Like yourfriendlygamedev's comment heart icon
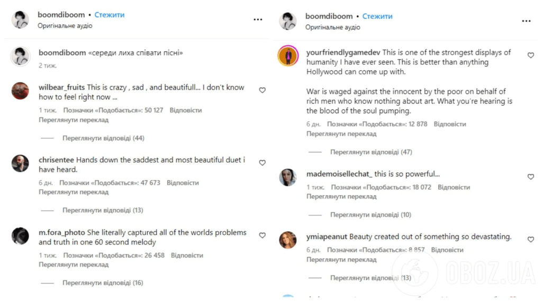Screen dimensions: 542x301 point(530,56)
